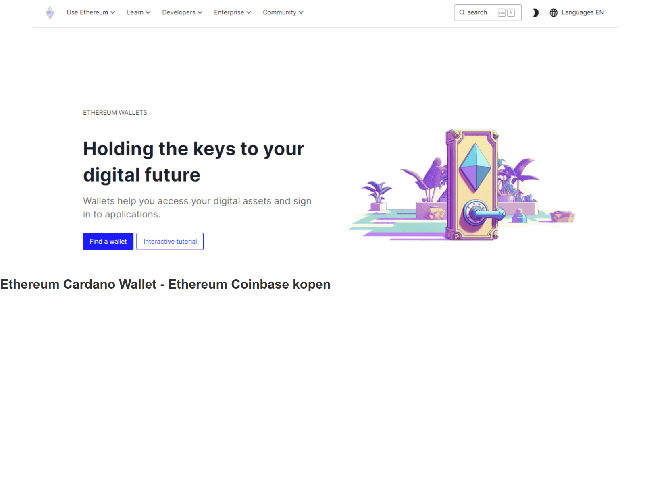645x483 pixels.
Task: Click the Ctrl keyboard shortcut badge
Action: [x=501, y=12]
